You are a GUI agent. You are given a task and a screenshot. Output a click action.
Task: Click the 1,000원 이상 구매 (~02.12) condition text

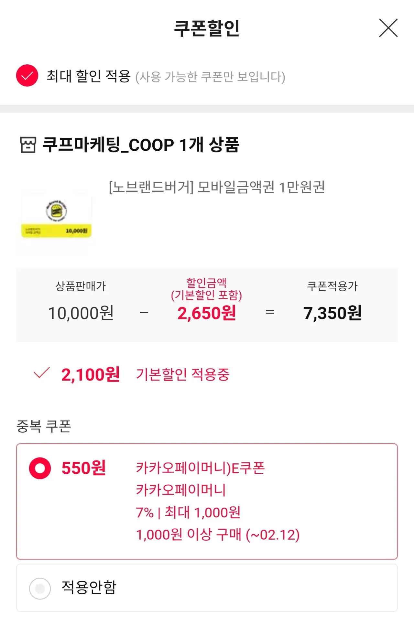pyautogui.click(x=218, y=535)
